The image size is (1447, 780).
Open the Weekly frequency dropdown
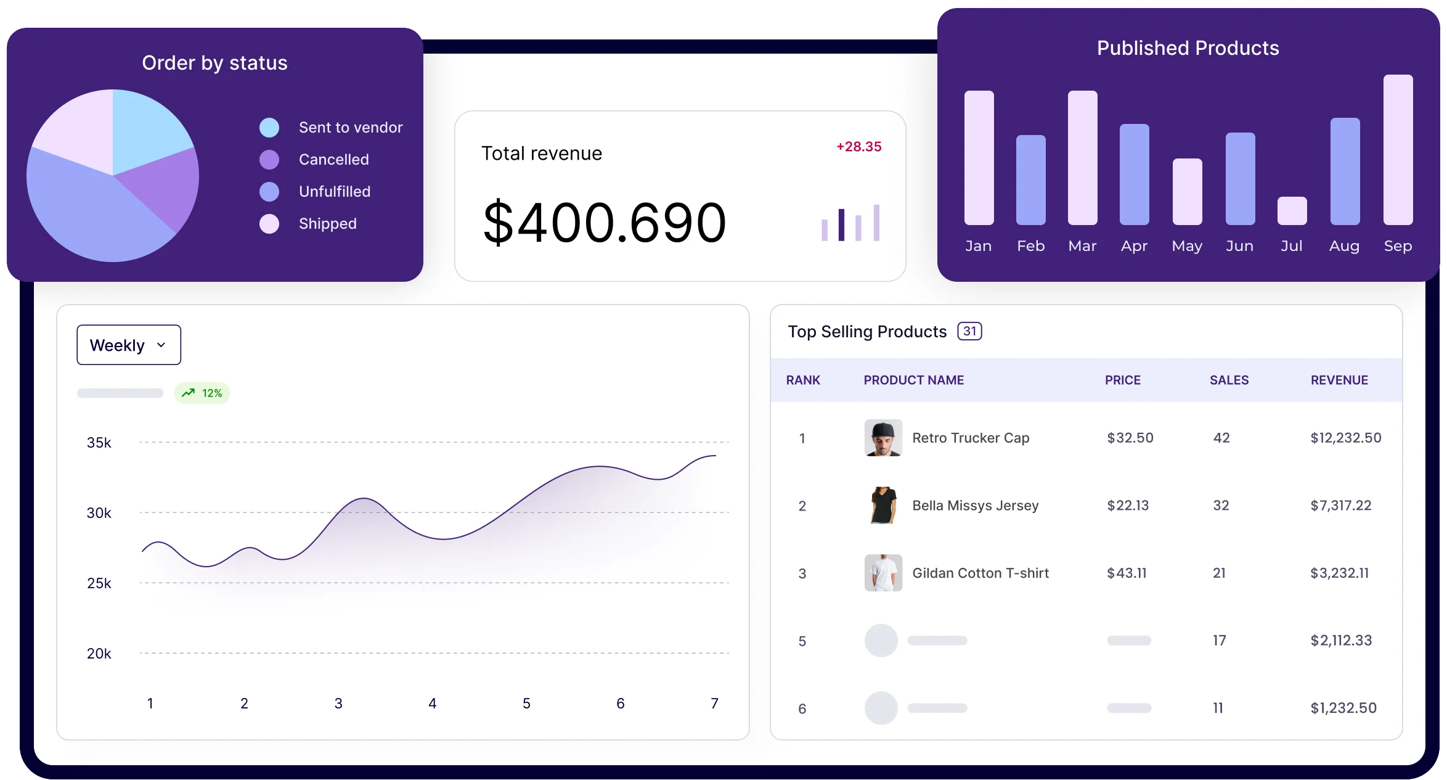[x=128, y=344]
